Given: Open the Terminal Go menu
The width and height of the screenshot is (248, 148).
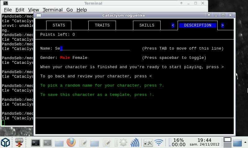Looking at the screenshot, I should pos(69,10).
